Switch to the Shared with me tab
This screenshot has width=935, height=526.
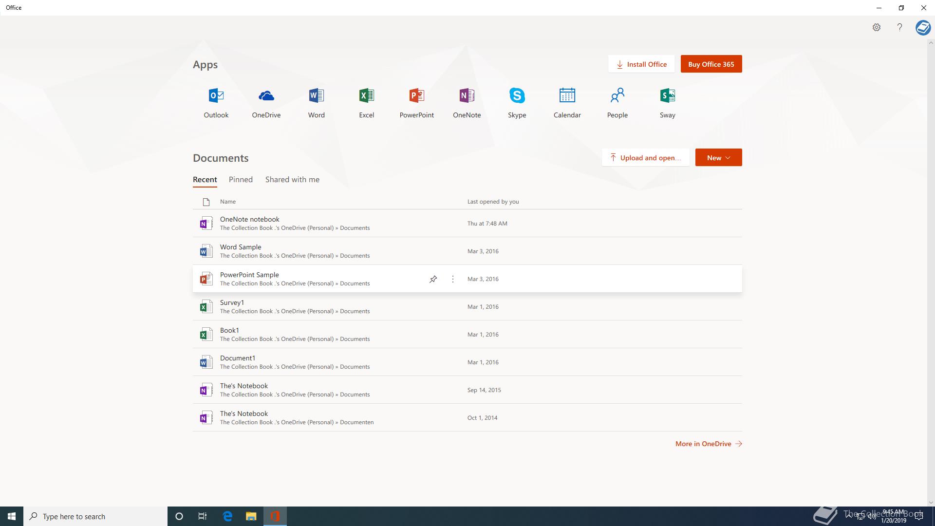coord(292,180)
